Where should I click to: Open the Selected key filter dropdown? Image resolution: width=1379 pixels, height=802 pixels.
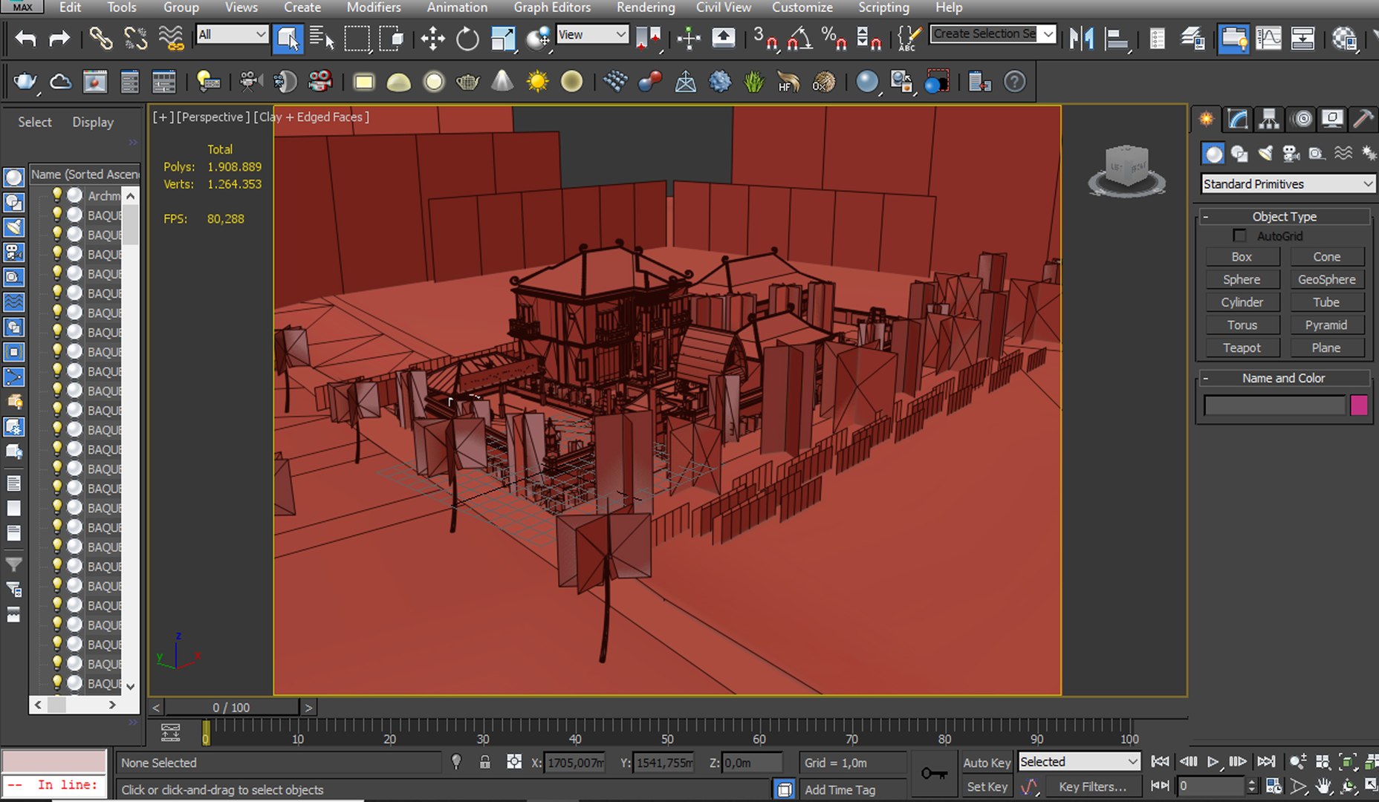[x=1080, y=761]
